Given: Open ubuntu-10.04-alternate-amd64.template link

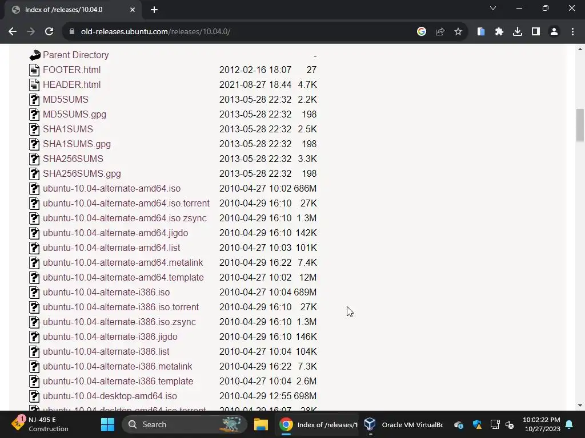Looking at the screenshot, I should (123, 278).
